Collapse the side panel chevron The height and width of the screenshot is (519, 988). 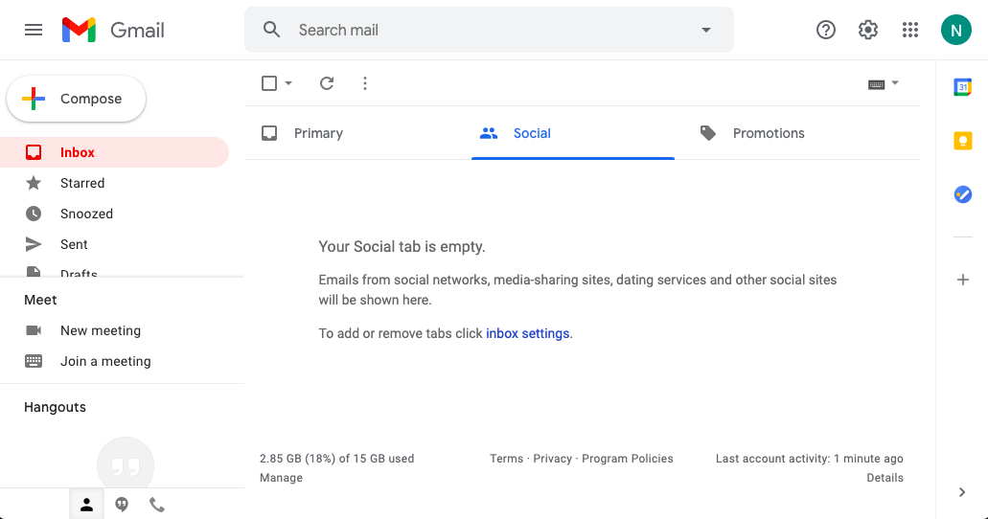click(962, 492)
